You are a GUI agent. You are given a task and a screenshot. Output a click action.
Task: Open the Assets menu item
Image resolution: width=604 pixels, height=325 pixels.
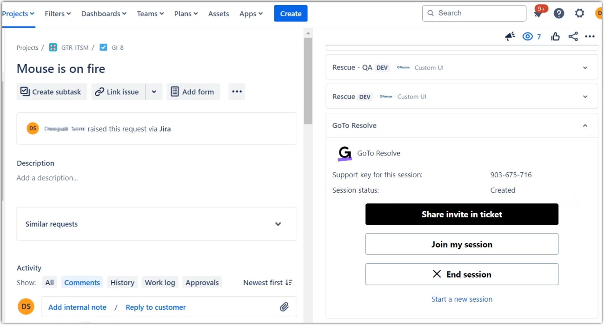(x=219, y=13)
